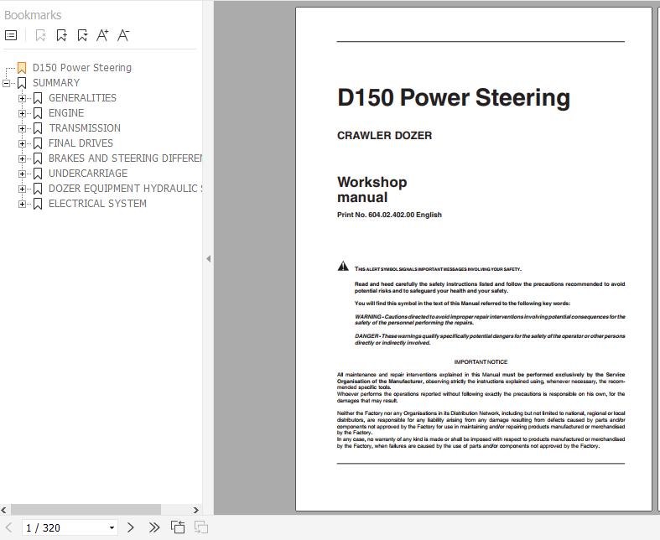Click the grayed next view icon

pyautogui.click(x=200, y=527)
